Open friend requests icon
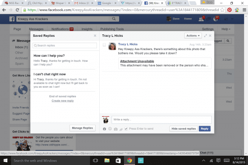 click(x=201, y=19)
